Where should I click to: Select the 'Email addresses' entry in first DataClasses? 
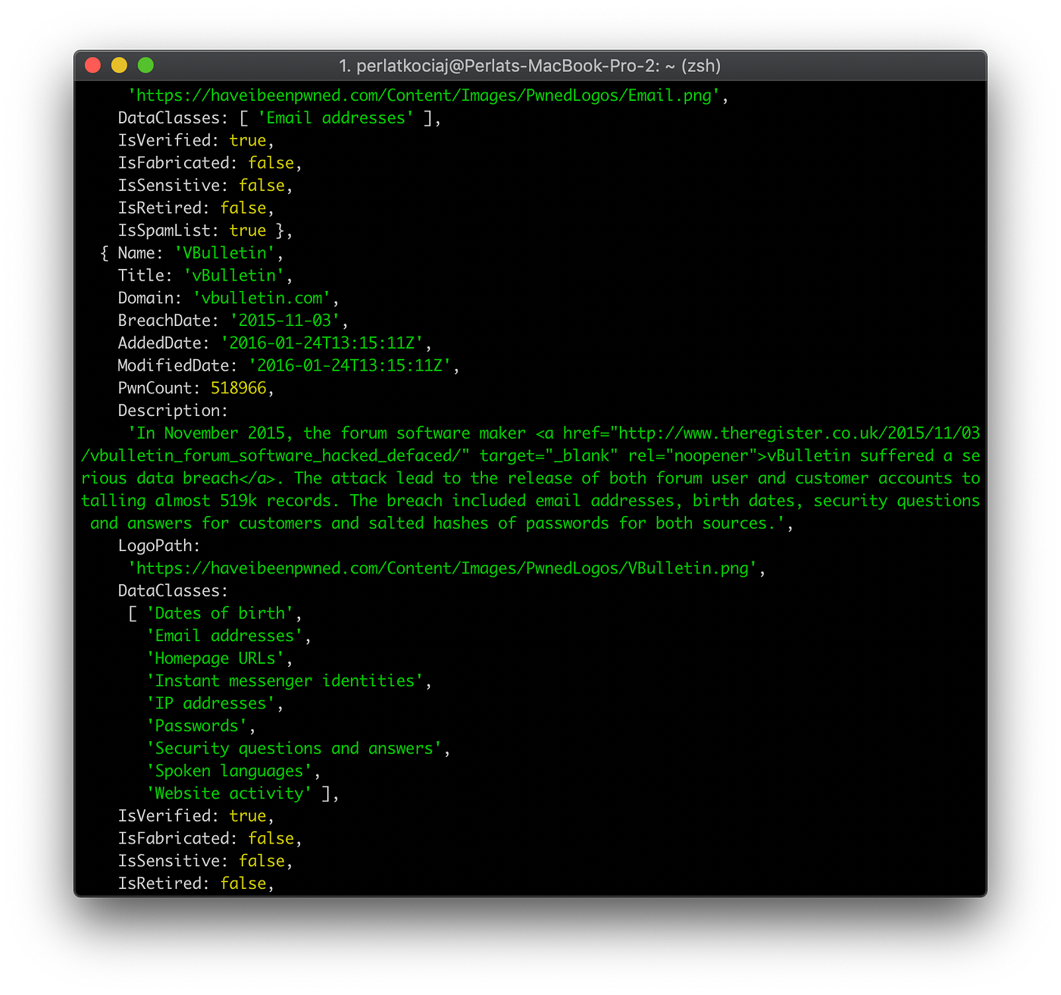(x=334, y=117)
